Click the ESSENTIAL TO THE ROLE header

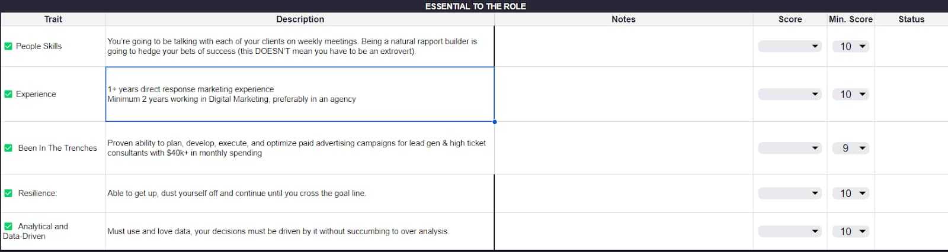click(475, 6)
